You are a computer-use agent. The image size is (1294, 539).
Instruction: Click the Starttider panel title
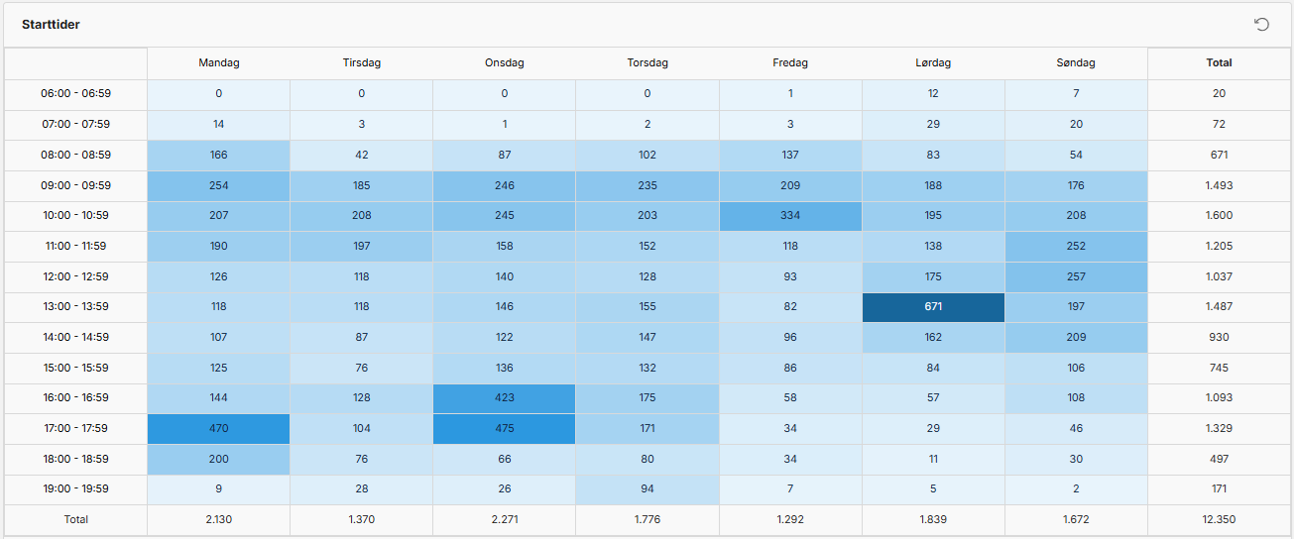[51, 24]
